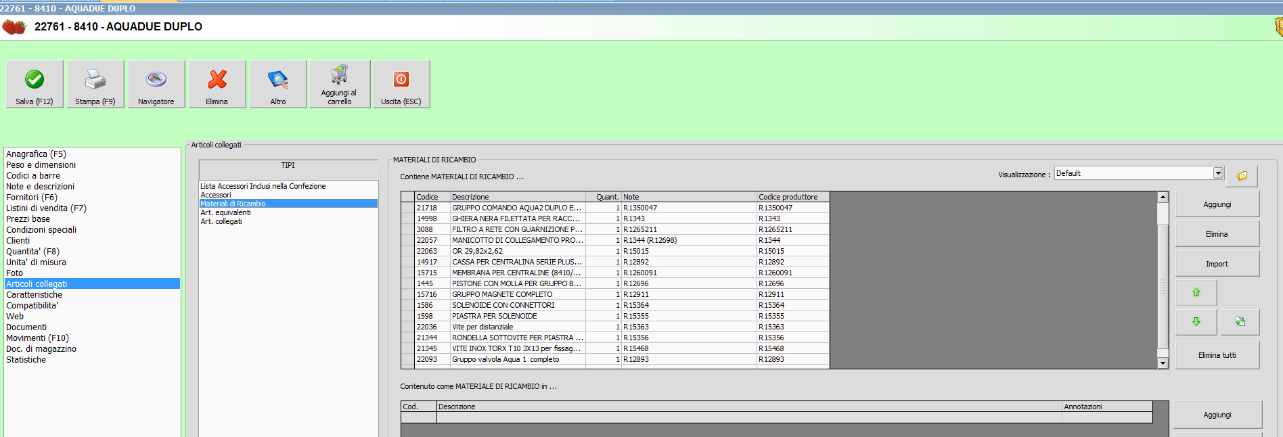
Task: Click the Descrizione column header in parts table
Action: click(518, 197)
